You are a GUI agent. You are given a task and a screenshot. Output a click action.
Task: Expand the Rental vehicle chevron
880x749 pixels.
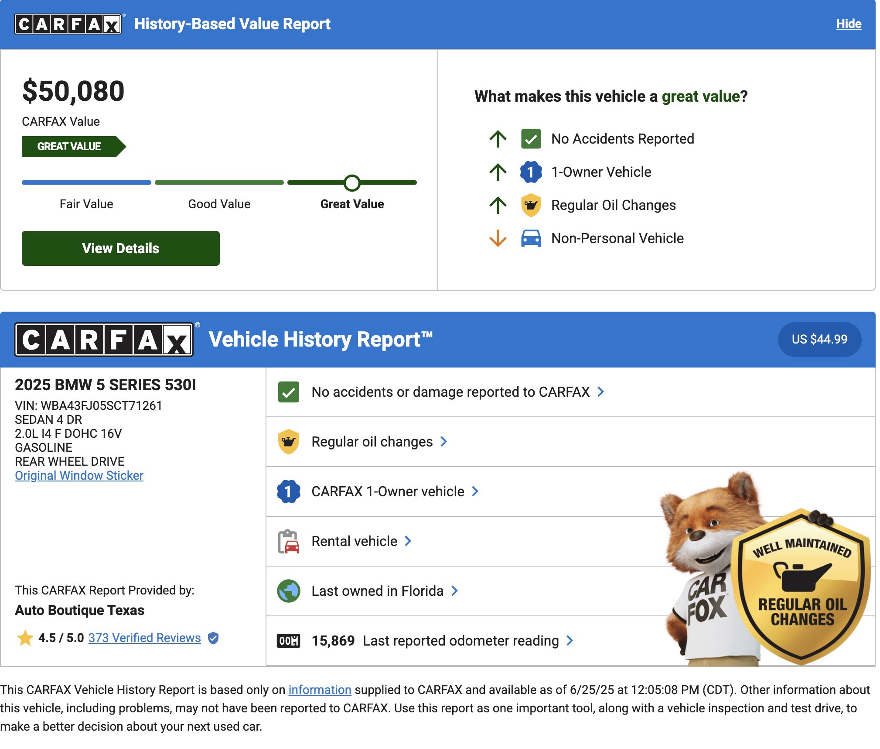pos(408,541)
